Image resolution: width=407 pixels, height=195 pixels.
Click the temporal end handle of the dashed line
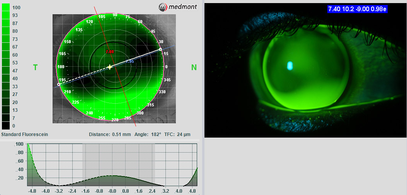click(59, 84)
